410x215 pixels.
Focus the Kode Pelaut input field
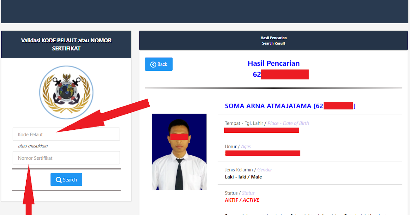click(66, 134)
